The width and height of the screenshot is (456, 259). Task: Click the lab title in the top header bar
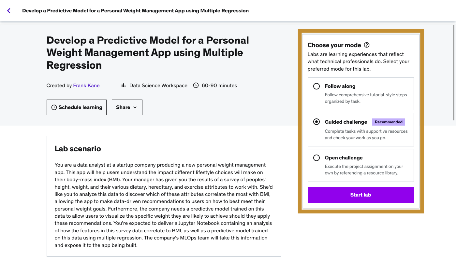[x=135, y=11]
